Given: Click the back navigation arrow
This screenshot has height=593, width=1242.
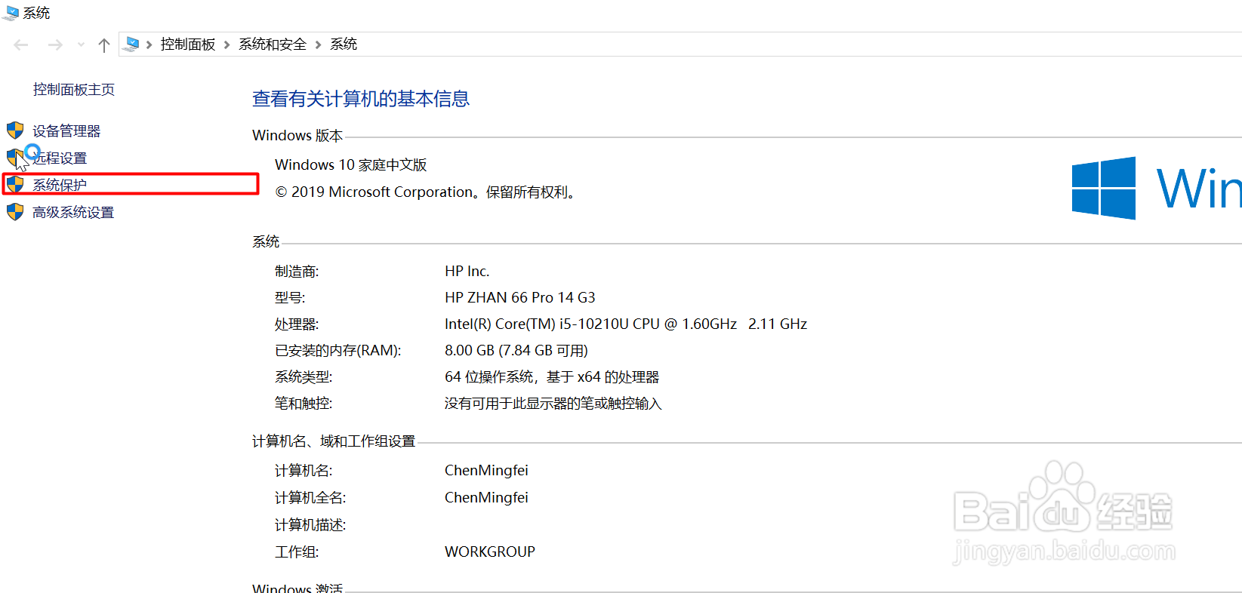Looking at the screenshot, I should [x=21, y=45].
